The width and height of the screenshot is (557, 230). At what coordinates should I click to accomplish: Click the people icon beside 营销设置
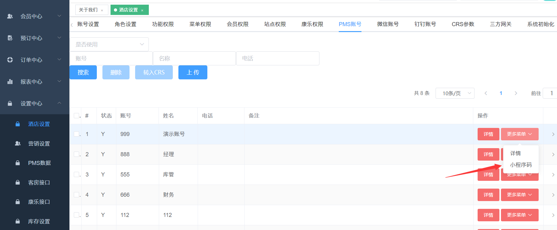click(x=18, y=143)
